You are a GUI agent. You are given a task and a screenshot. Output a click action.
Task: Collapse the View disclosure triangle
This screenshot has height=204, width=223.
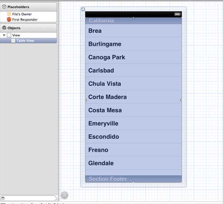(4, 35)
